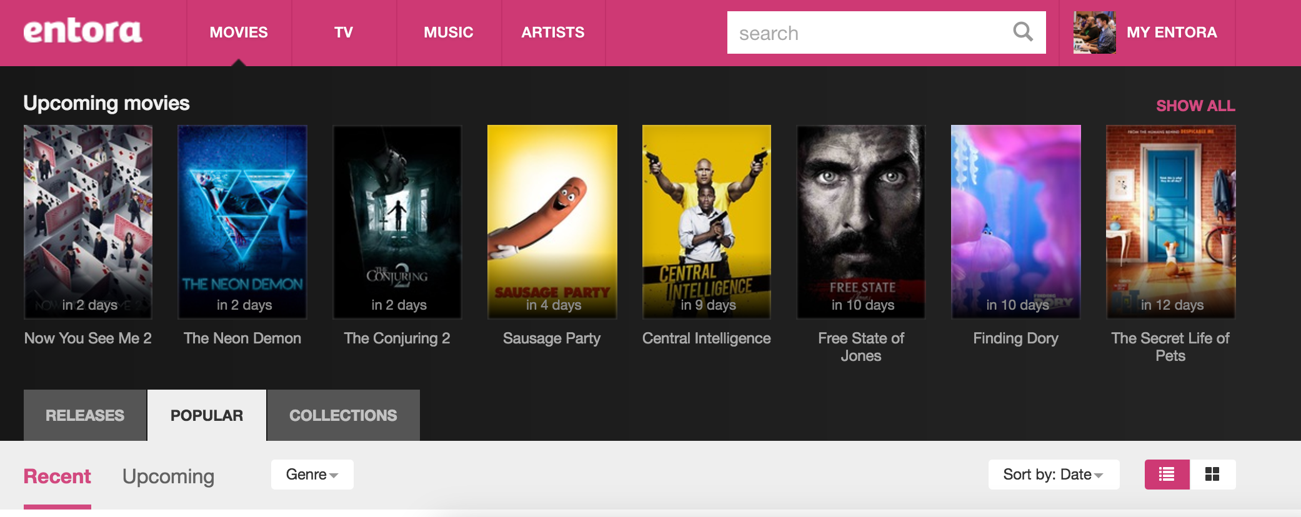
Task: Click The Neon Demon title
Action: [x=242, y=338]
